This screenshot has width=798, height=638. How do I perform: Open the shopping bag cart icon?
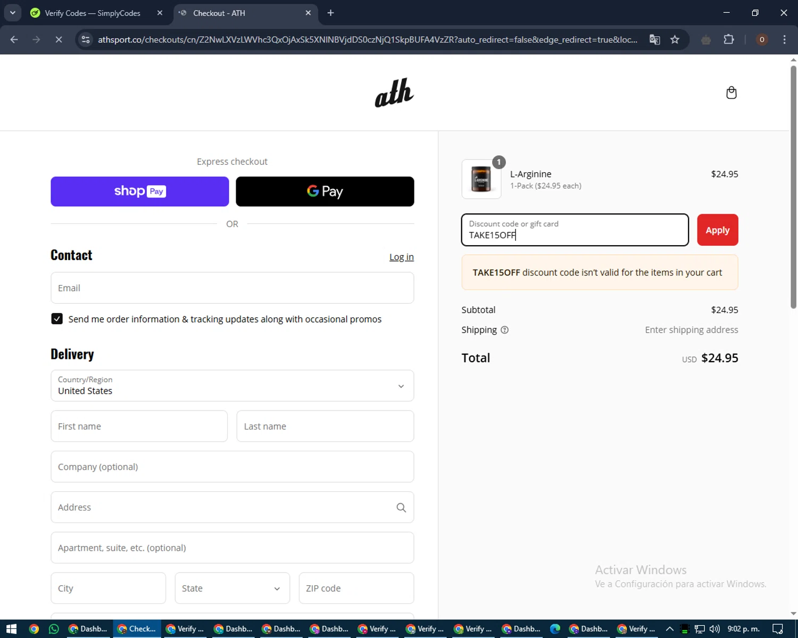pyautogui.click(x=731, y=93)
